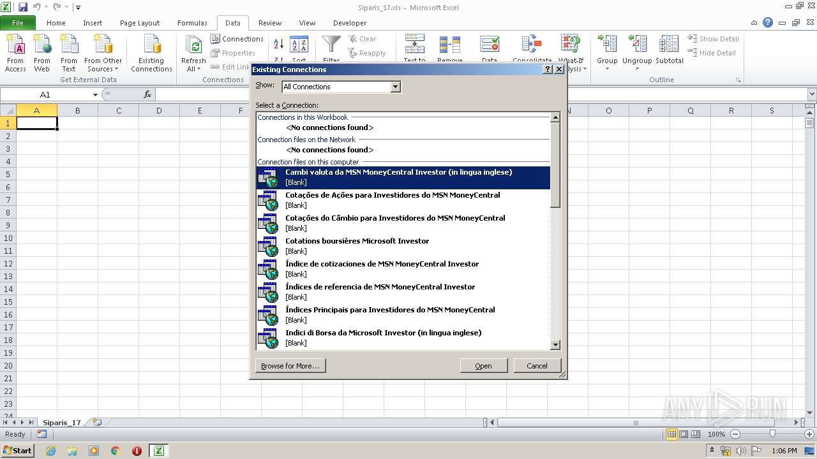
Task: Select Cotations boursières Microsoft Investor connection
Action: pyautogui.click(x=403, y=246)
